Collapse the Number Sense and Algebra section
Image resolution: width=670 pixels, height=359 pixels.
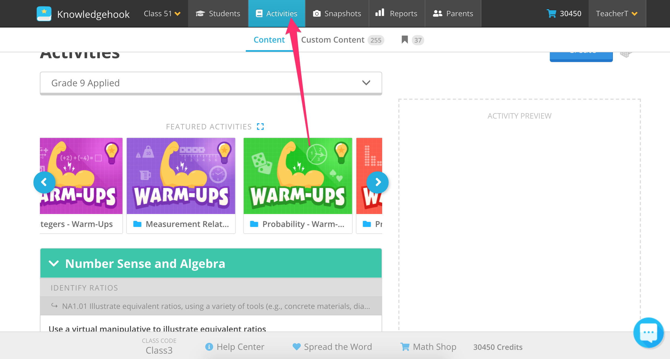54,263
